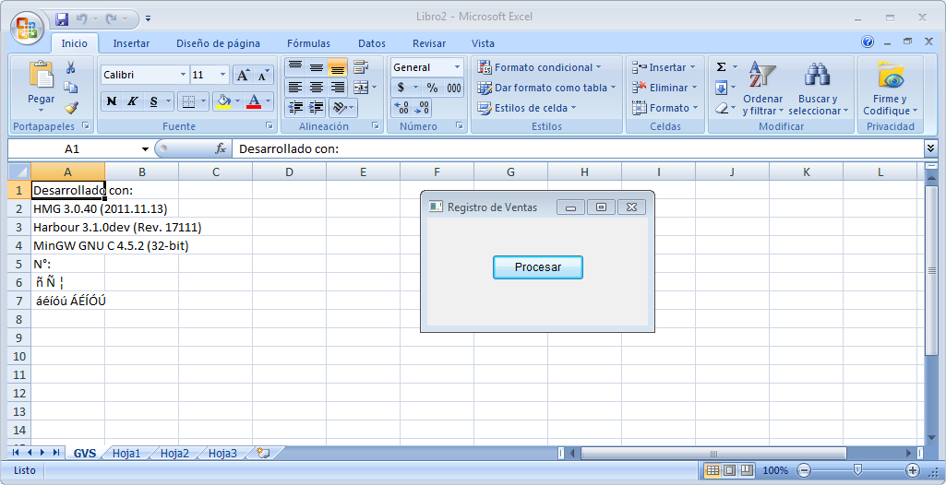Open Fórmulas ribbon tab
This screenshot has width=946, height=485.
308,43
